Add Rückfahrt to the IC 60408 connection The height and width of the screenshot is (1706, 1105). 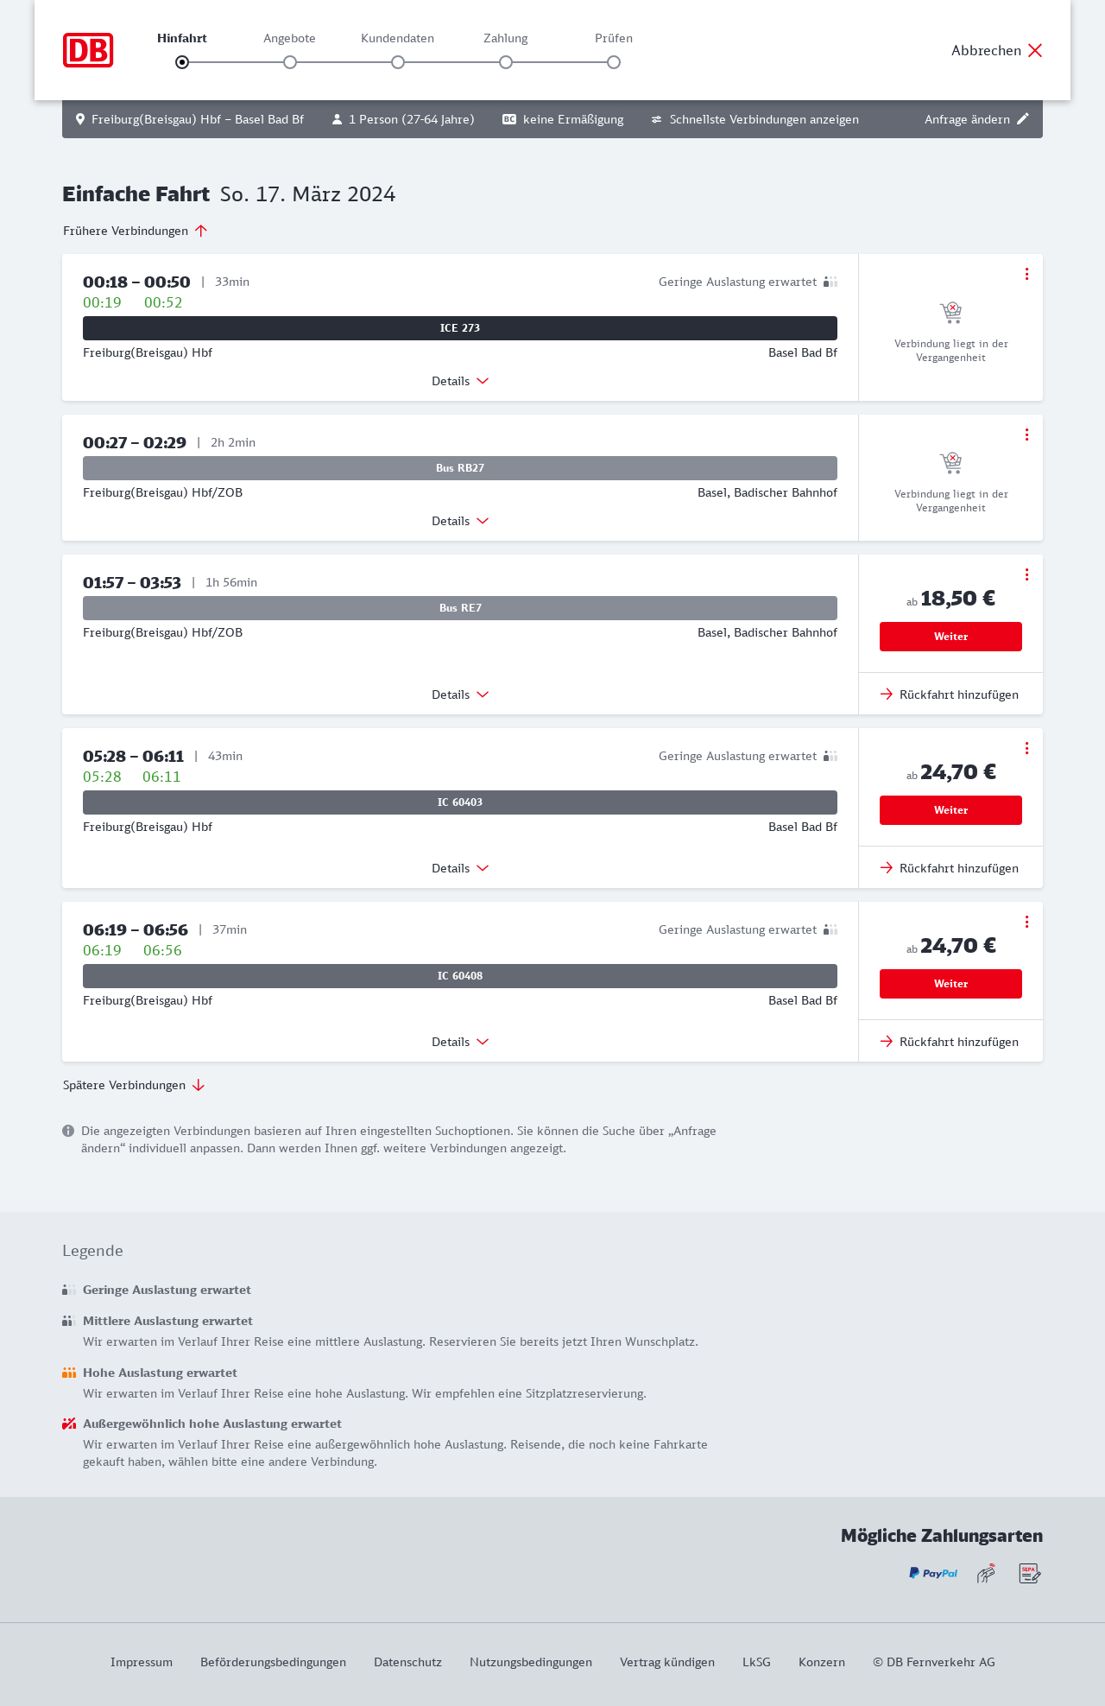(x=950, y=1042)
